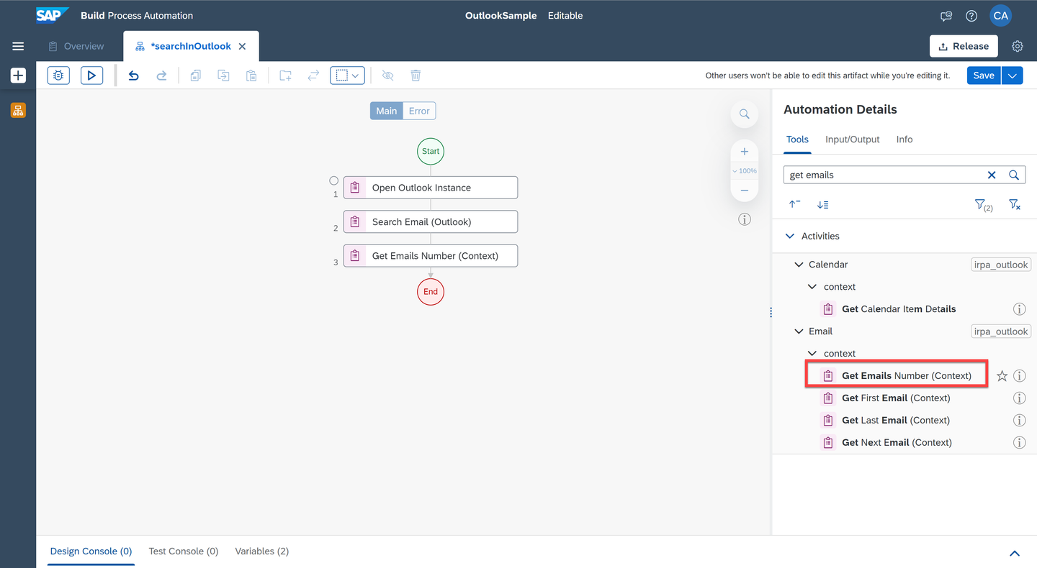This screenshot has width=1037, height=568.
Task: Switch canvas to Main view
Action: coord(387,111)
